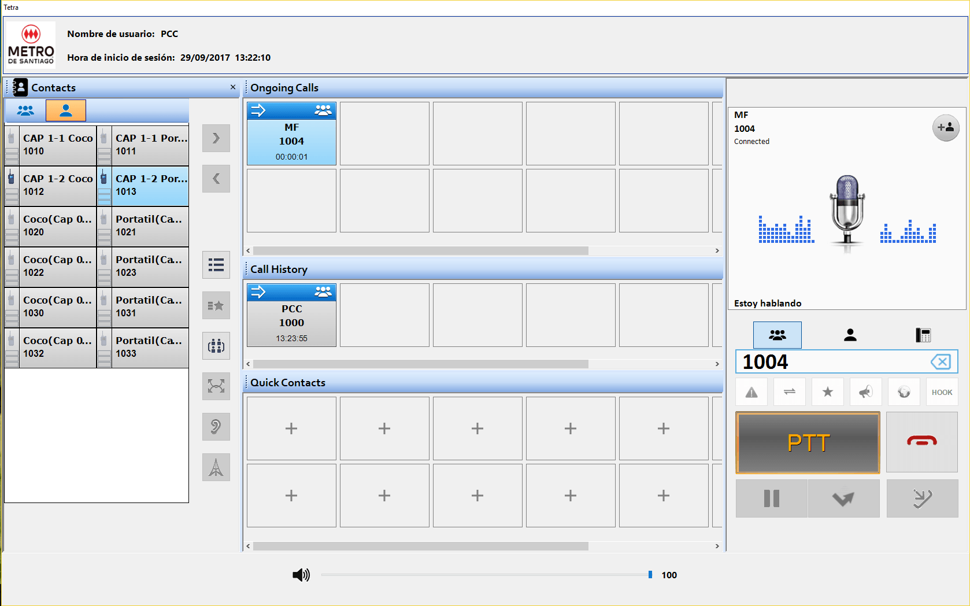
Task: Click the star favorite icon in dial pad
Action: pyautogui.click(x=827, y=393)
